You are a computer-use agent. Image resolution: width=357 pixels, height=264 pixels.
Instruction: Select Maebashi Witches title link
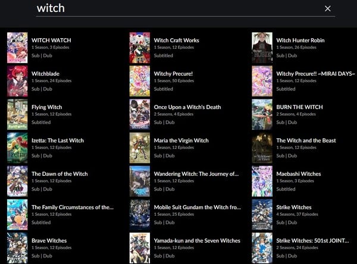298,174
